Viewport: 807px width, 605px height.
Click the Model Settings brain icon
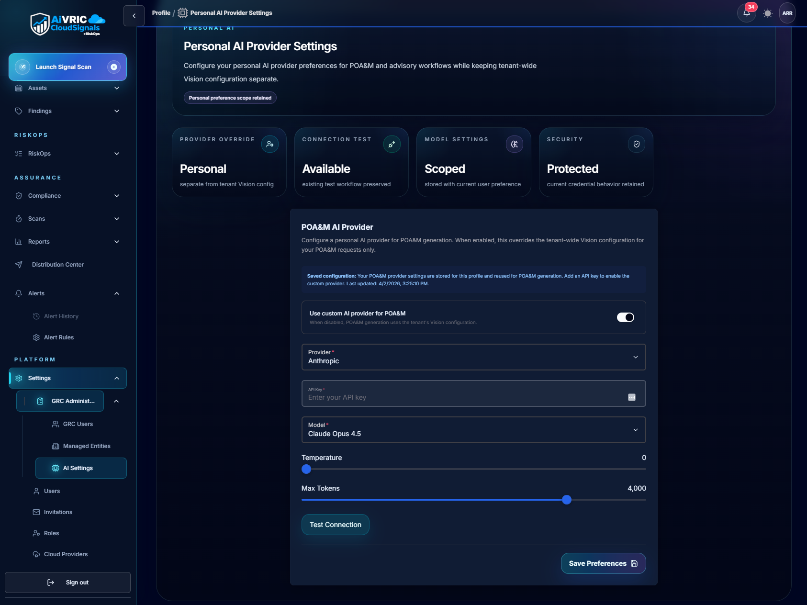click(x=515, y=144)
